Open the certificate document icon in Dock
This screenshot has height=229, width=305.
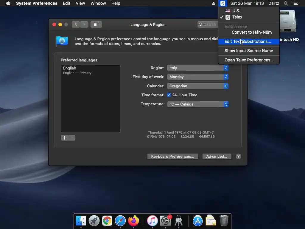(x=211, y=220)
